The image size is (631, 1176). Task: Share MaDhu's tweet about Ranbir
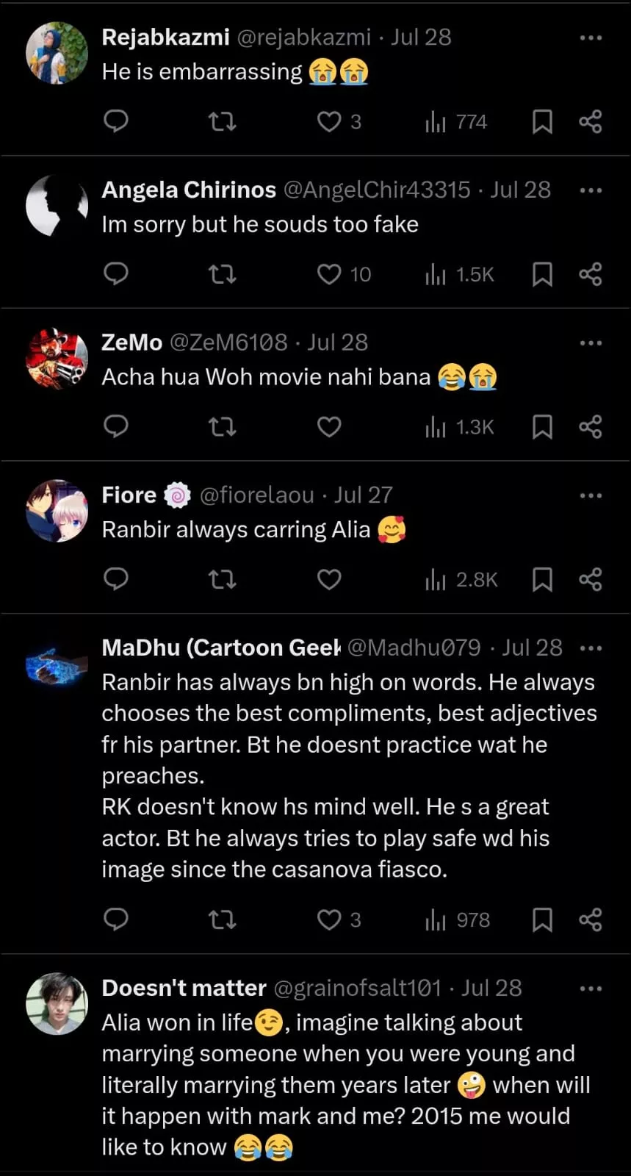coord(591,920)
